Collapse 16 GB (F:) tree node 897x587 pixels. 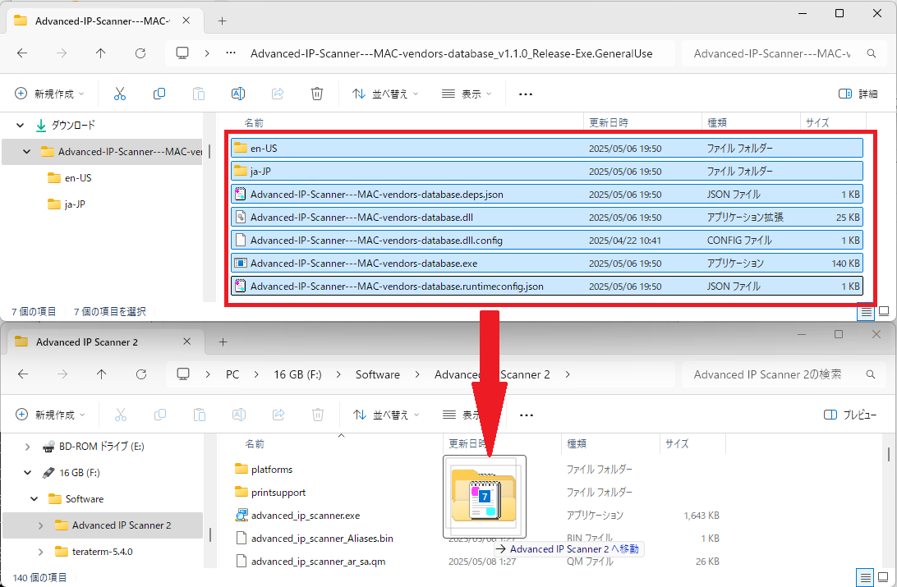pyautogui.click(x=27, y=473)
